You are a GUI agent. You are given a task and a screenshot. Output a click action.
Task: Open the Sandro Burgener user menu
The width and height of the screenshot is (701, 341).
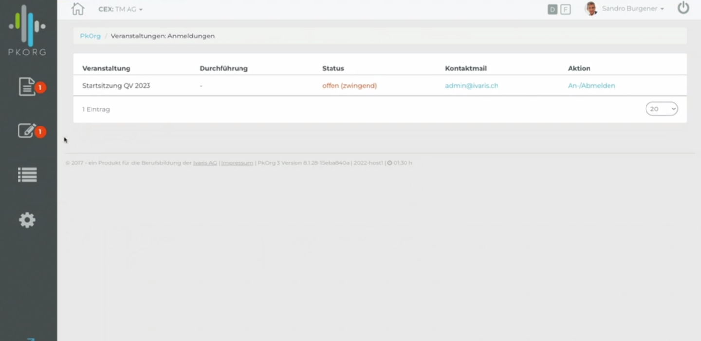coord(632,9)
